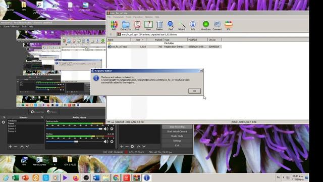This screenshot has height=182, width=323.
Task: Close the Registry Editor dialog
Action: (x=201, y=71)
